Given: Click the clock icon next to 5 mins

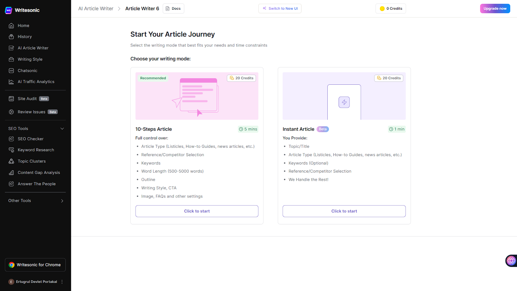Looking at the screenshot, I should pos(241,129).
